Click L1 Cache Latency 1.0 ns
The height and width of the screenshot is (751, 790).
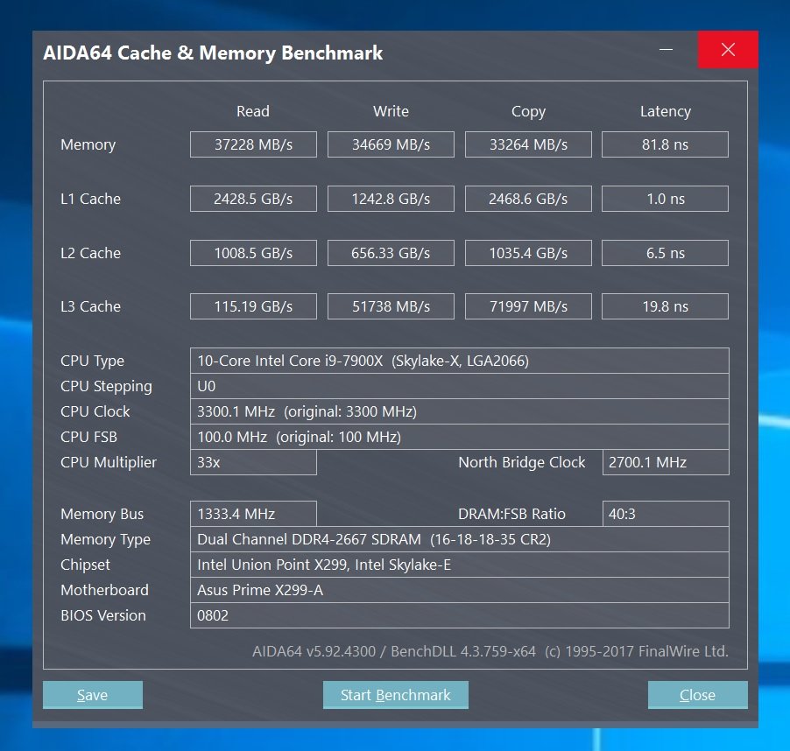pyautogui.click(x=665, y=199)
